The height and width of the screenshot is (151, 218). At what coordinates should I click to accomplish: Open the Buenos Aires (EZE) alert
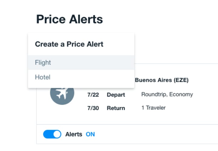[x=162, y=80]
